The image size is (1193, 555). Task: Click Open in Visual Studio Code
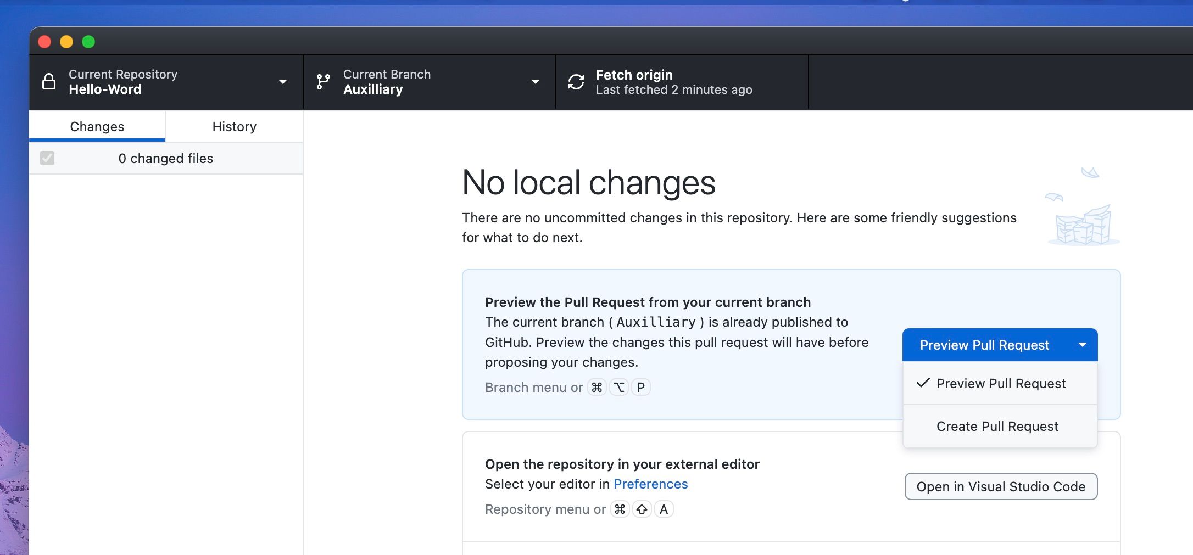[x=1000, y=486]
